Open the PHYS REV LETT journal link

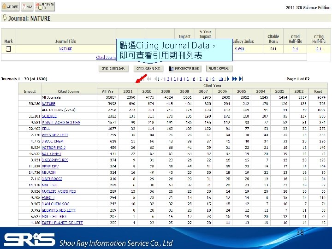point(55,135)
